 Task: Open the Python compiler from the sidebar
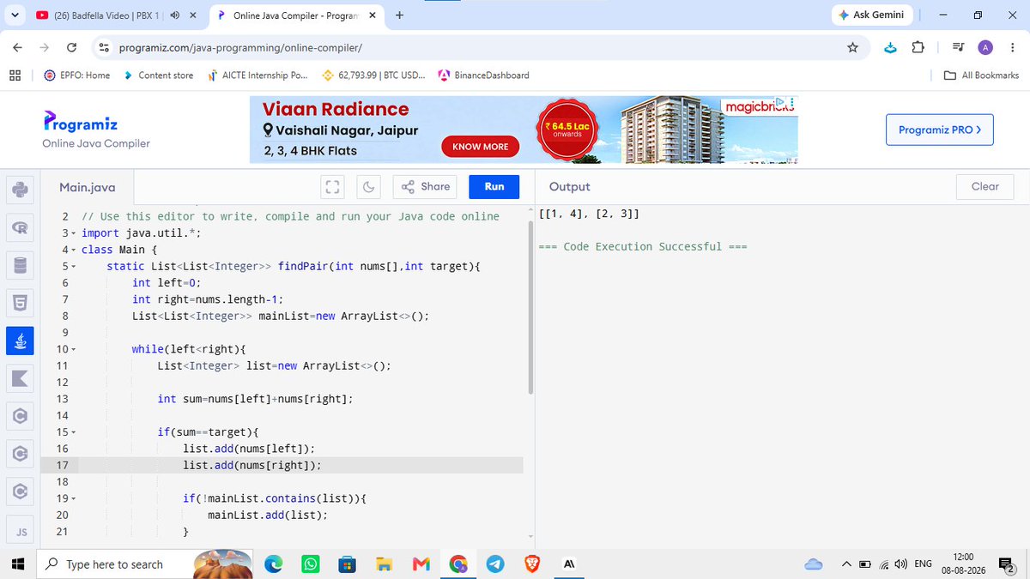pyautogui.click(x=20, y=188)
